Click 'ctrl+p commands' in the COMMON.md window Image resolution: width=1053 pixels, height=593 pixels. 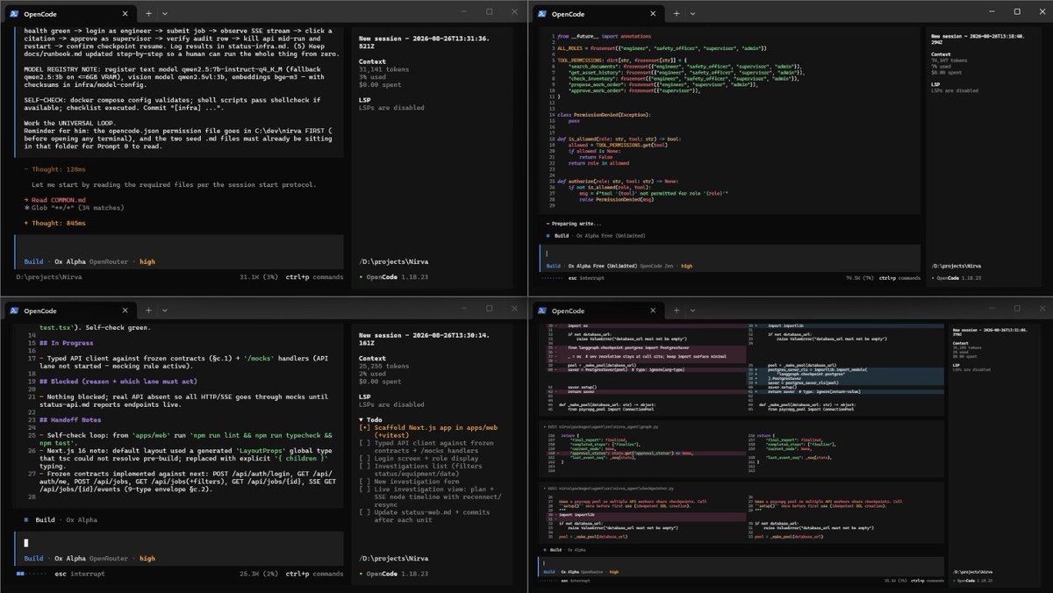click(x=314, y=277)
